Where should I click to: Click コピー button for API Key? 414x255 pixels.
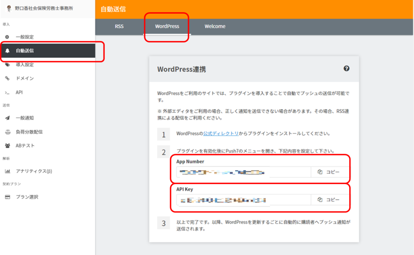coord(330,199)
